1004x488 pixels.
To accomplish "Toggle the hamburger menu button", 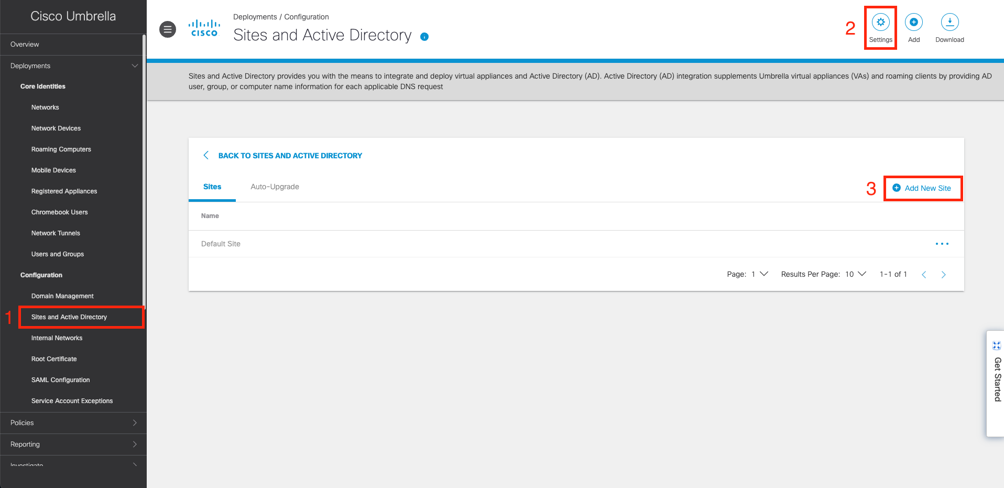I will (x=168, y=29).
